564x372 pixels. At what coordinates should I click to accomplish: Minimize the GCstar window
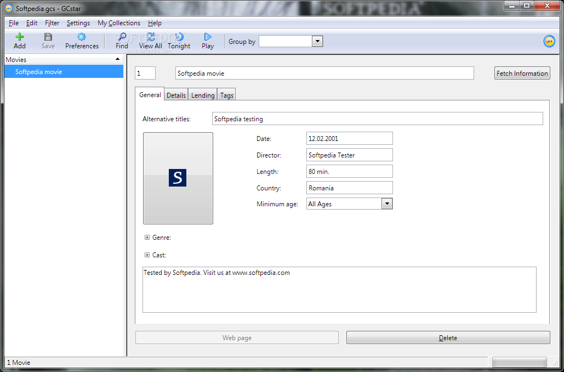coord(512,5)
